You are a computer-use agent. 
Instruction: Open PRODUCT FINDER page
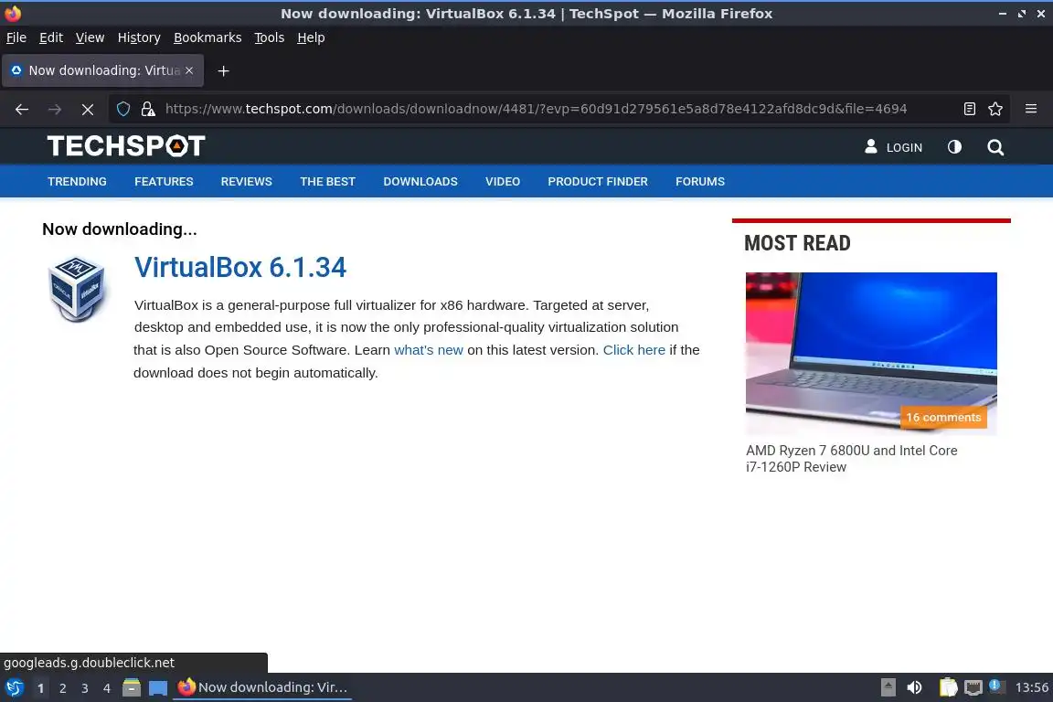[x=598, y=181]
